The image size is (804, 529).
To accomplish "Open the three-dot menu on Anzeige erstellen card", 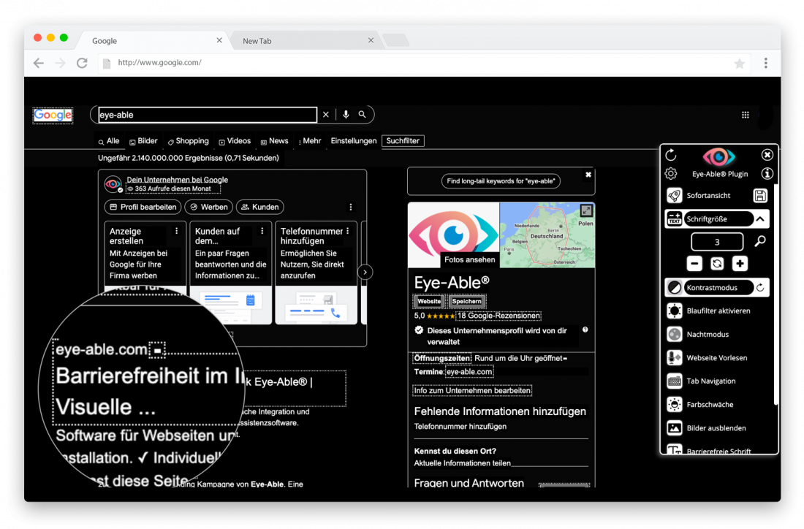I will [x=177, y=231].
